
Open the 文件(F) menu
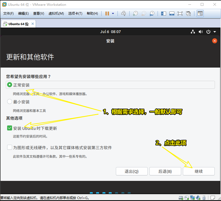9,14
